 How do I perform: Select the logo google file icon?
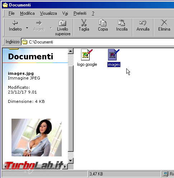87,55
